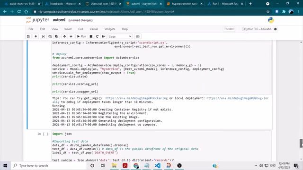
Task: Paste cells below icon
Action: [x=57, y=36]
